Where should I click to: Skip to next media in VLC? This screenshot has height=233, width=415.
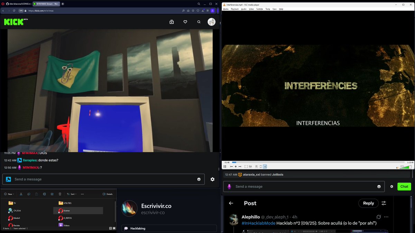click(x=240, y=166)
